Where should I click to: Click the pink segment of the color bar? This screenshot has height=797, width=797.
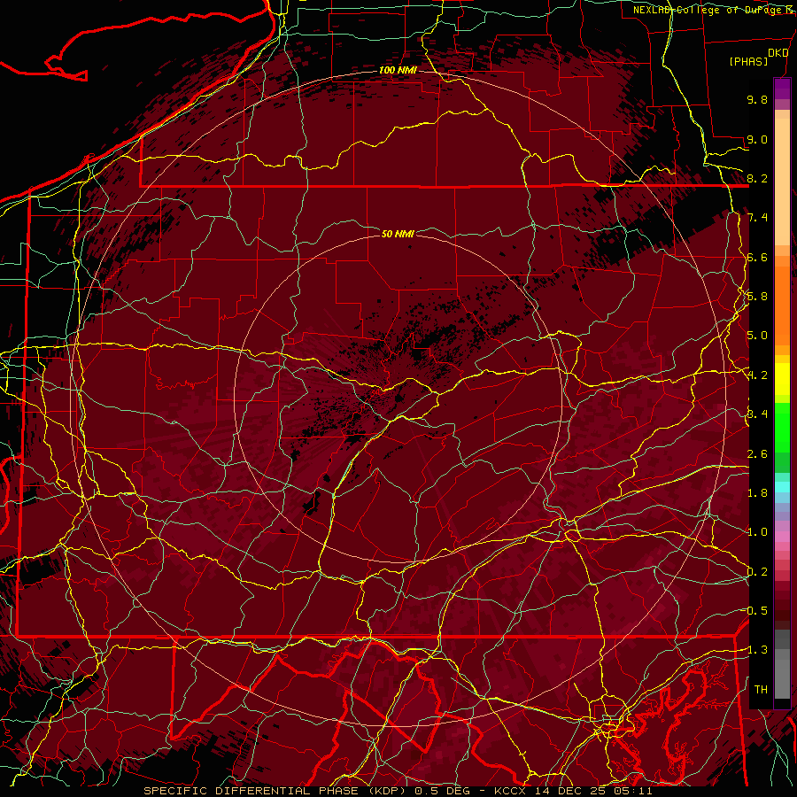coord(782,537)
